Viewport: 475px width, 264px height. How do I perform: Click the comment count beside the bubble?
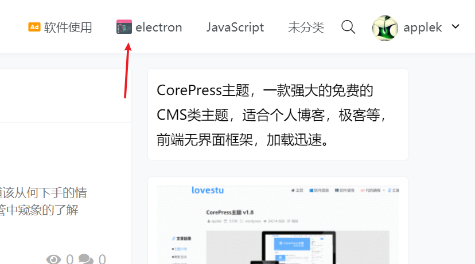coord(102,259)
